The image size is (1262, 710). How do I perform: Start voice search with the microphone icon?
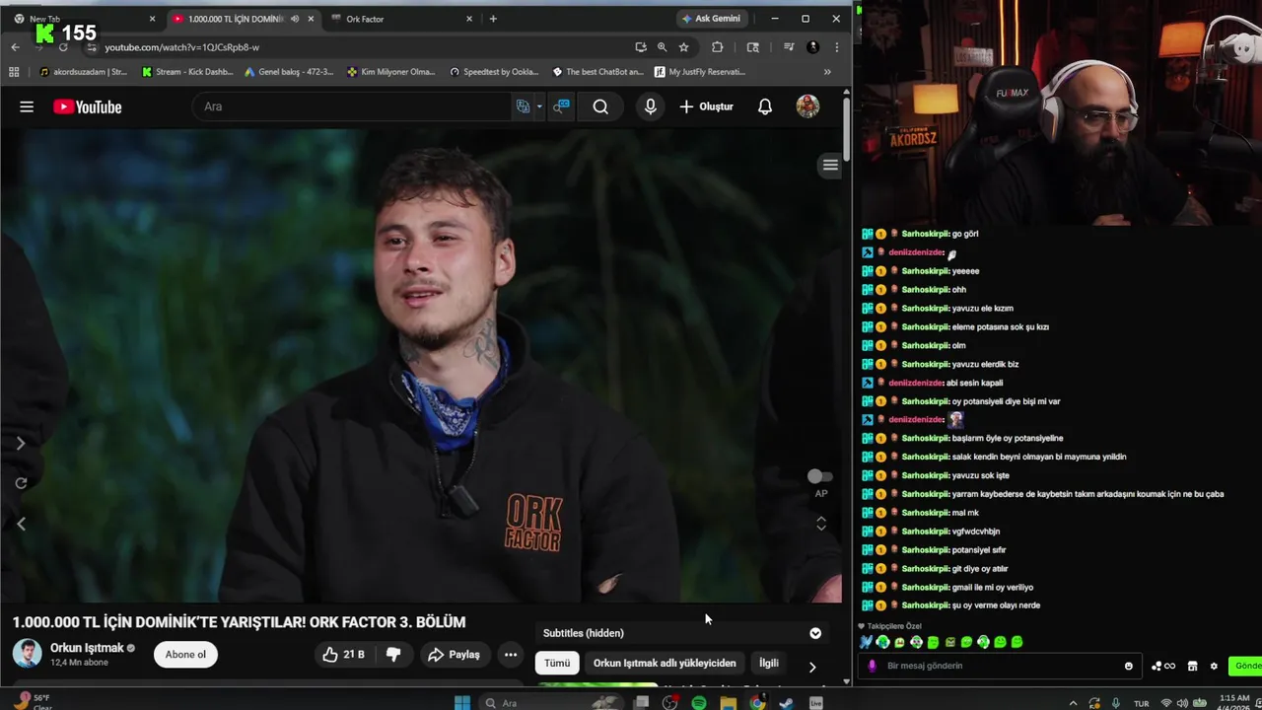click(x=650, y=106)
